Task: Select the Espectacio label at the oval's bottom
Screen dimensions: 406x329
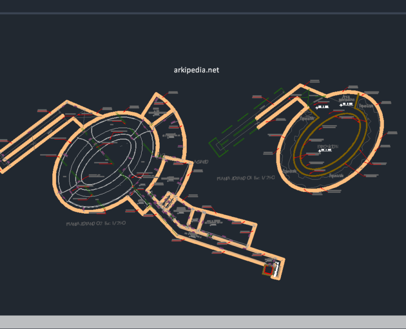Action: point(337,175)
